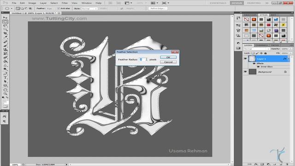This screenshot has width=295, height=166.
Task: Hide the Background layer eye icon
Action: 245,72
